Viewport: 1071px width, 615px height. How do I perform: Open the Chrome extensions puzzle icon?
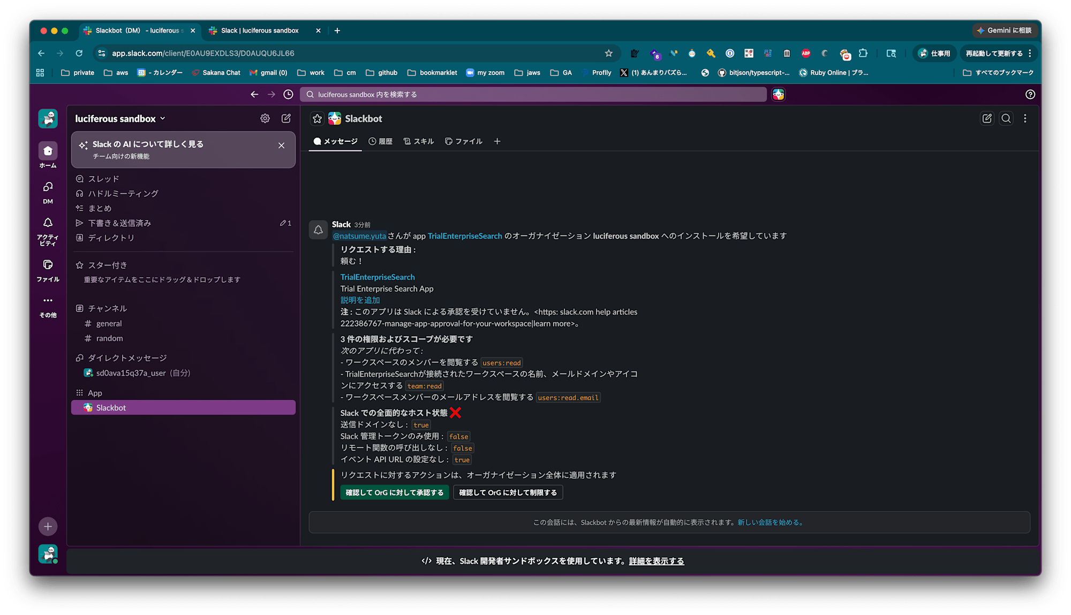[863, 53]
